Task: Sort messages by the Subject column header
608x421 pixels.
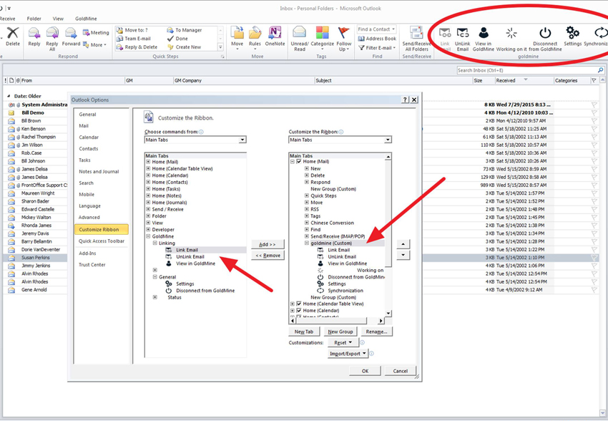Action: click(x=393, y=80)
